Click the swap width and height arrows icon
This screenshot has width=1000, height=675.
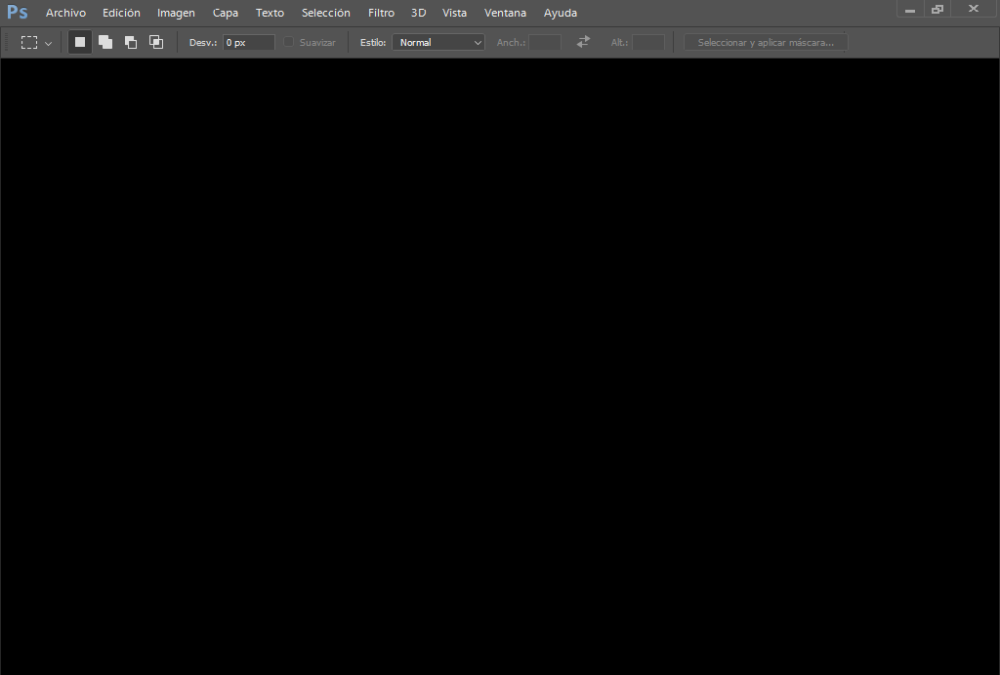[x=583, y=42]
